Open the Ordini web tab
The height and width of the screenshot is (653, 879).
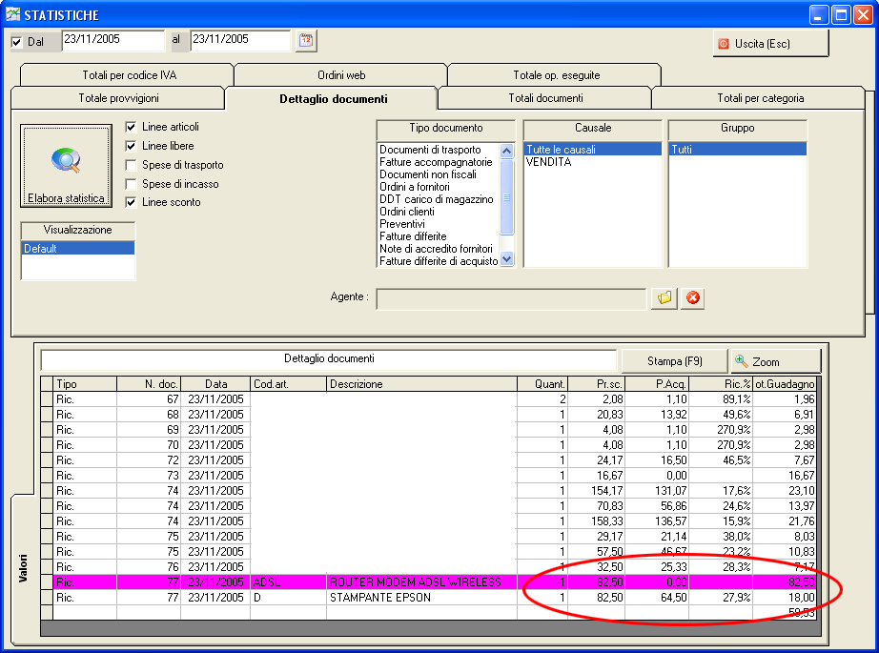tap(341, 75)
